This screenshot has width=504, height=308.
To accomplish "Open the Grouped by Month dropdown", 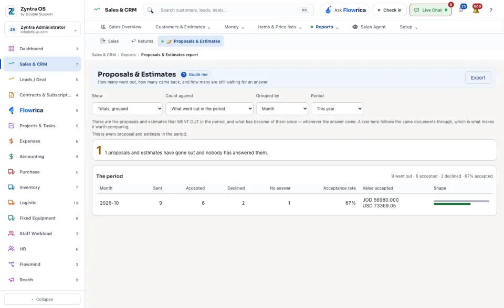I will click(x=282, y=109).
